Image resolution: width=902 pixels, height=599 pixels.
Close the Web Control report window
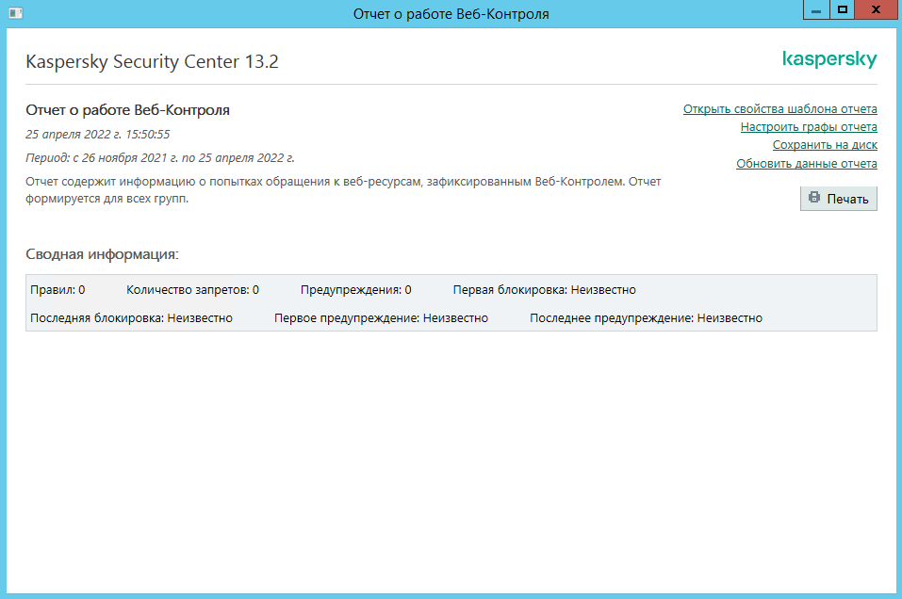click(877, 9)
